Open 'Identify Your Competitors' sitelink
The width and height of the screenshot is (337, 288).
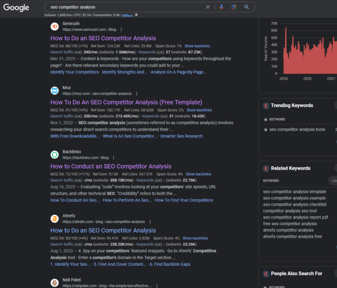pos(75,72)
